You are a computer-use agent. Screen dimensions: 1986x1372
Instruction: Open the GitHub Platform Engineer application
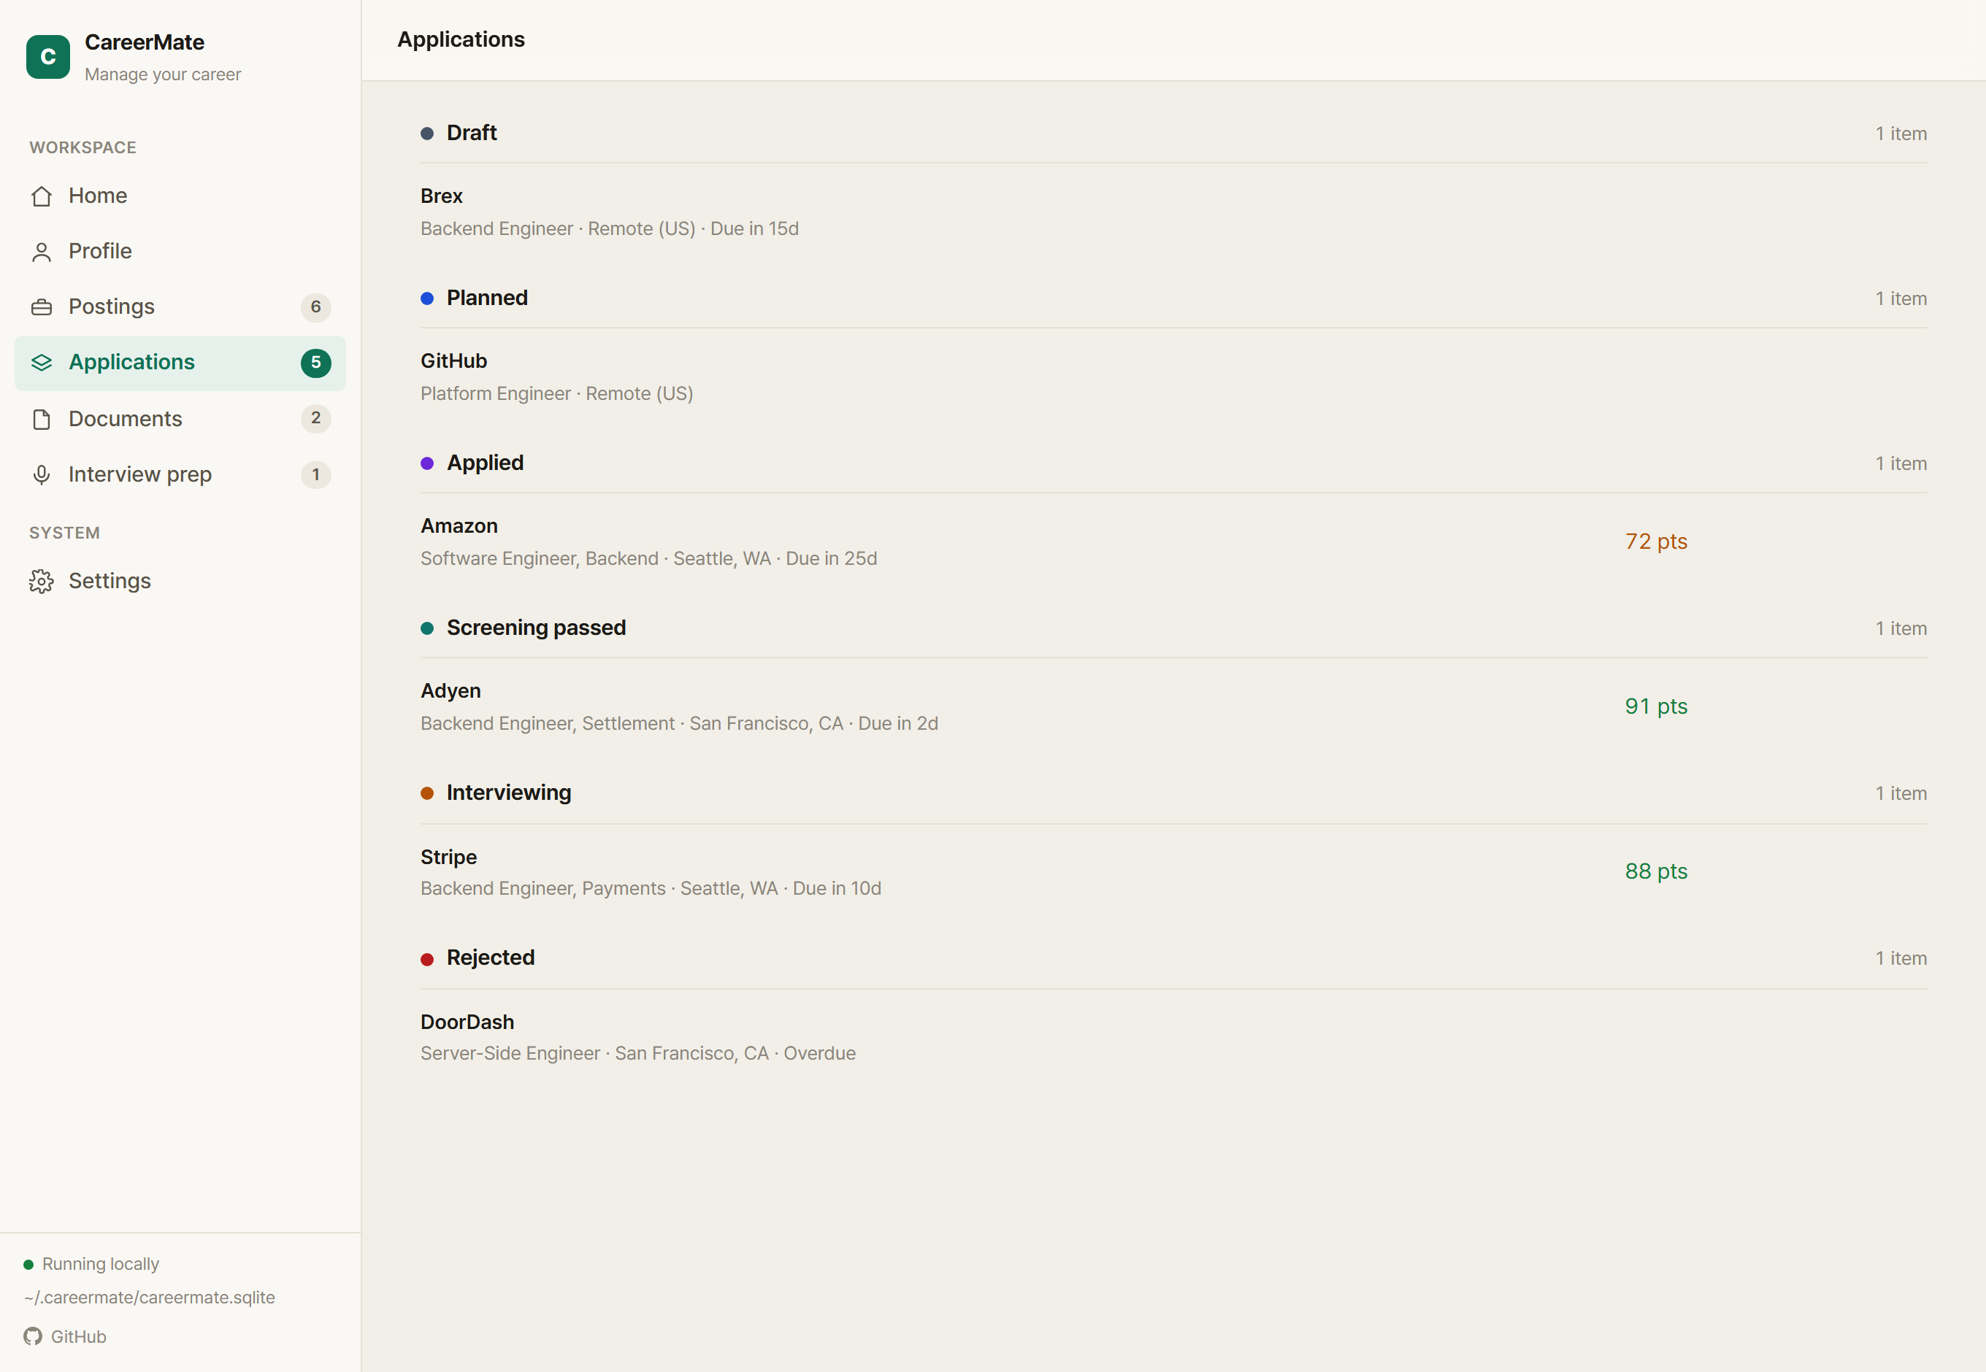tap(1173, 377)
